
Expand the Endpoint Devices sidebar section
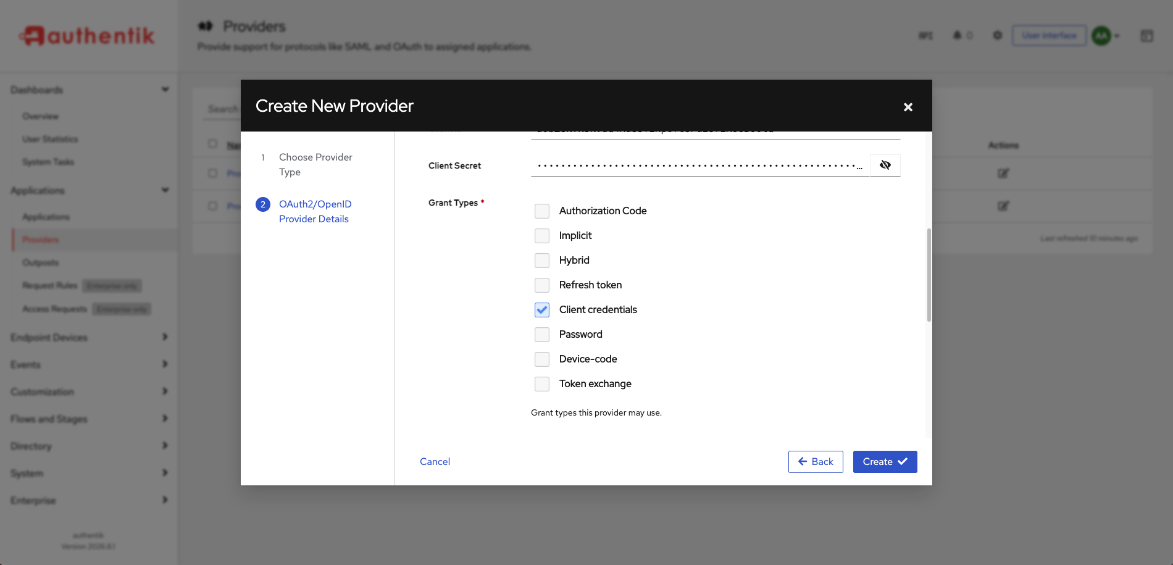[89, 337]
